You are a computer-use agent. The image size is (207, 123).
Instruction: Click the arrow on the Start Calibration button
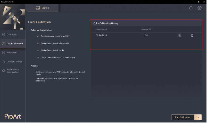(x=198, y=117)
